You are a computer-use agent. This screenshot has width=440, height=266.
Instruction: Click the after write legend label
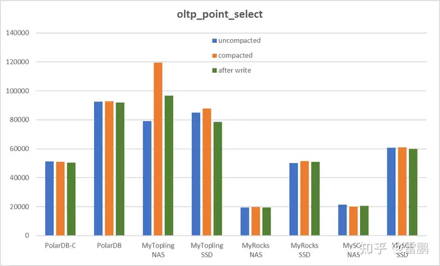235,70
